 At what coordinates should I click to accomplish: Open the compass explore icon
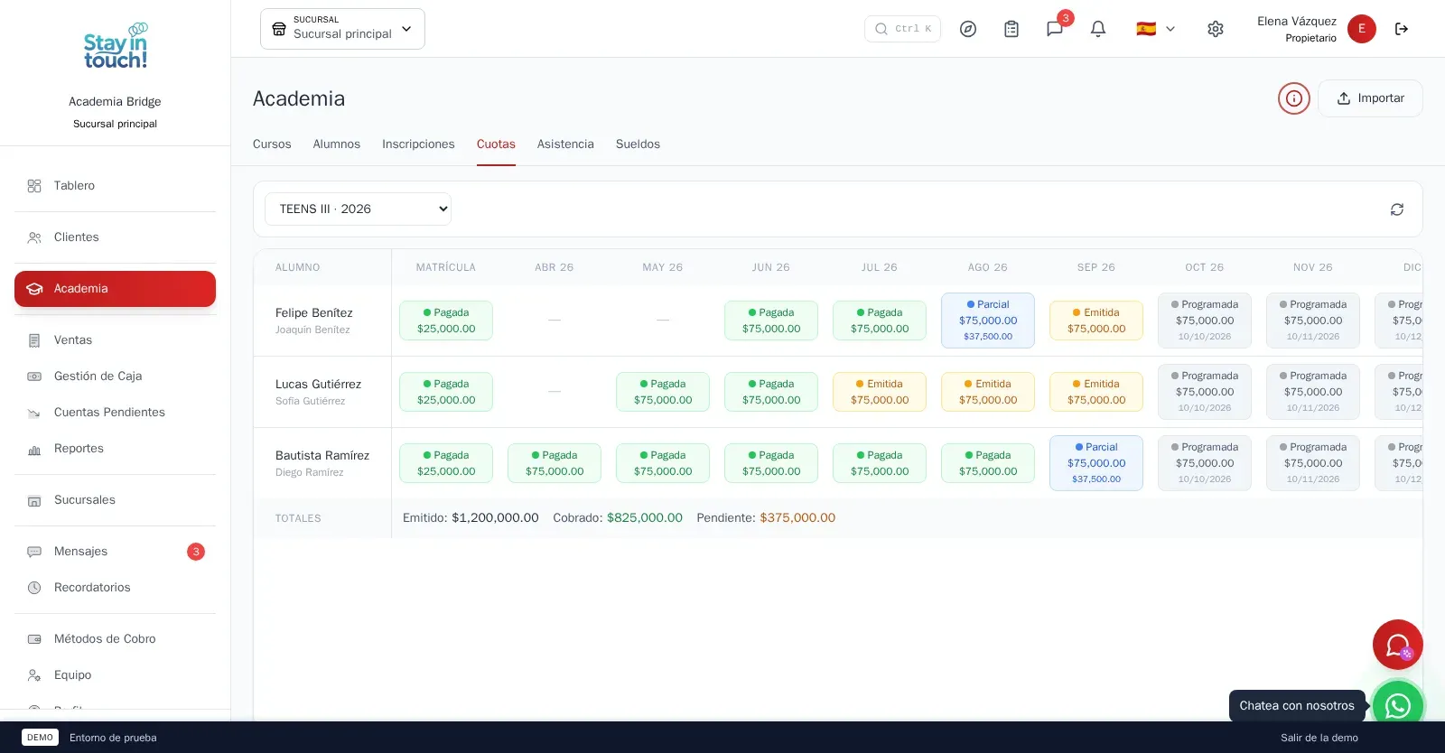968,29
